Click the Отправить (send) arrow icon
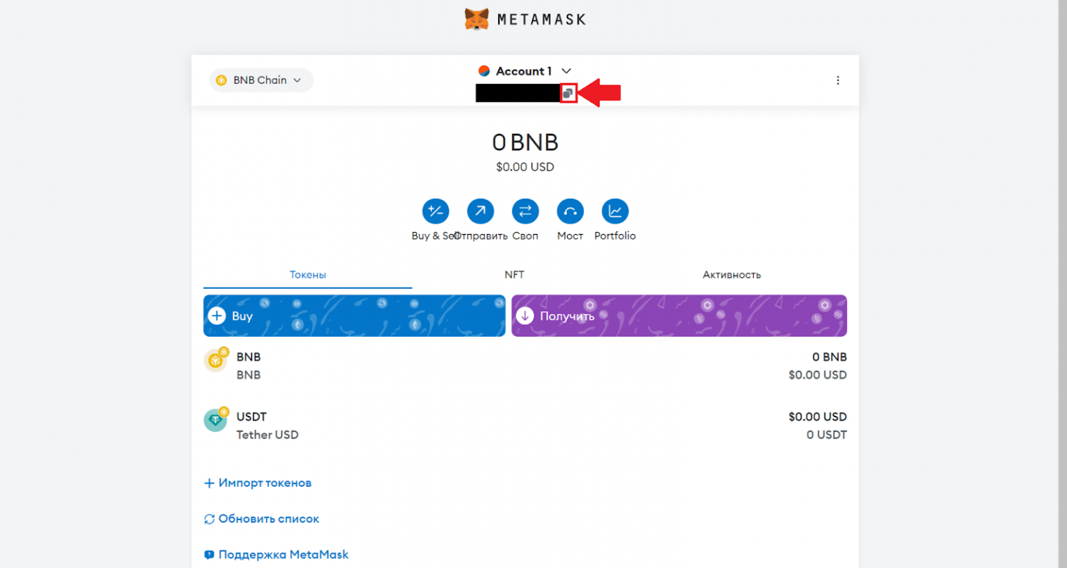This screenshot has height=568, width=1067. coord(480,211)
